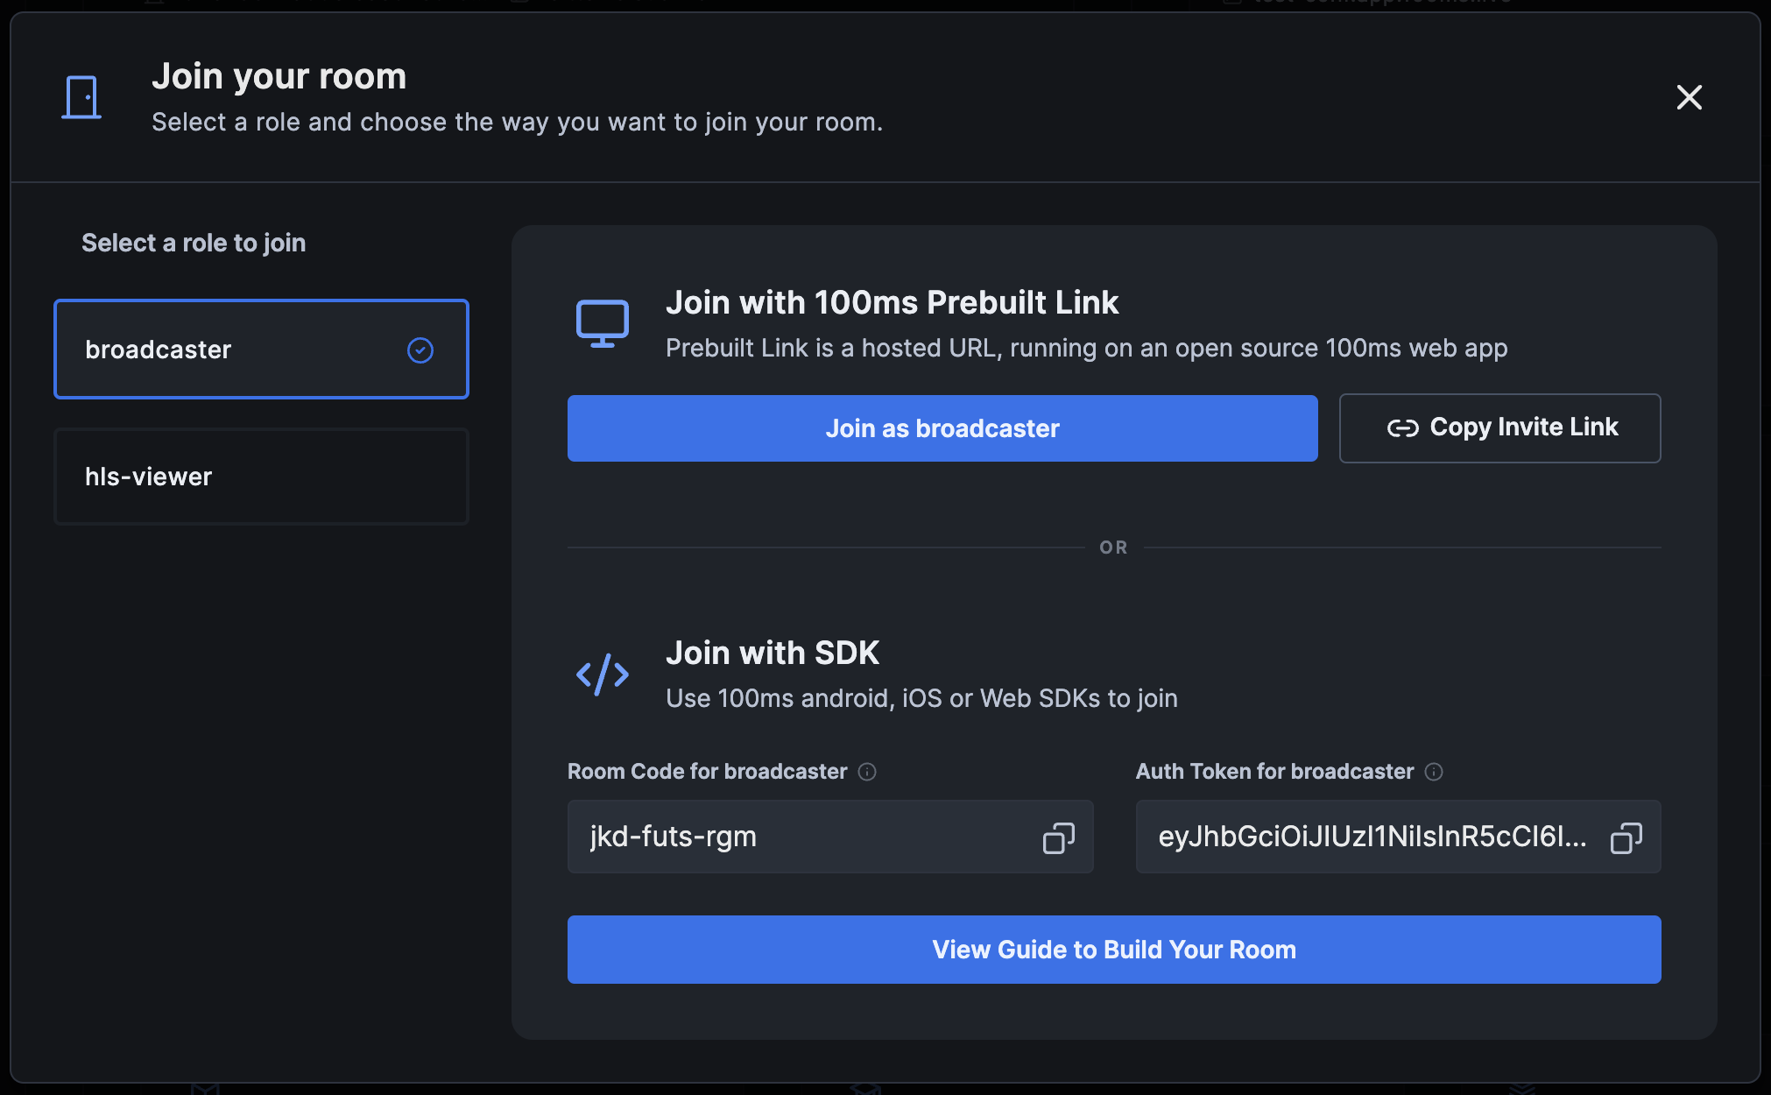Viewport: 1771px width, 1095px height.
Task: Click the broadcaster checkmark icon
Action: point(420,350)
